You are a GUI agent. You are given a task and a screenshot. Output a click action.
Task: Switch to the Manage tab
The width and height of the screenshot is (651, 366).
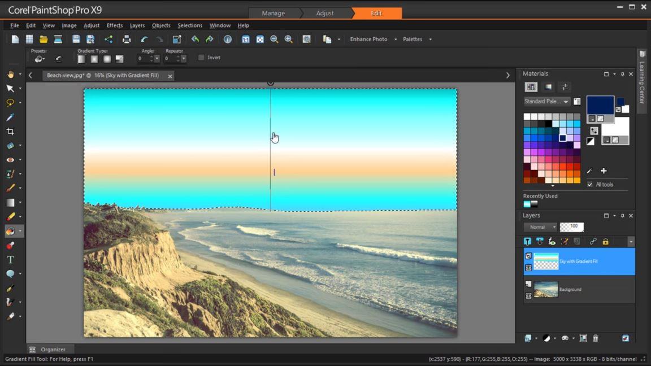273,14
